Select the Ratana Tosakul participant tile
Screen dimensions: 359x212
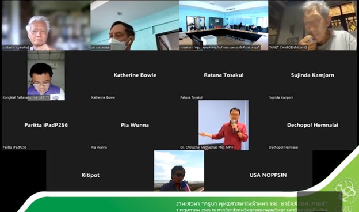coord(224,75)
